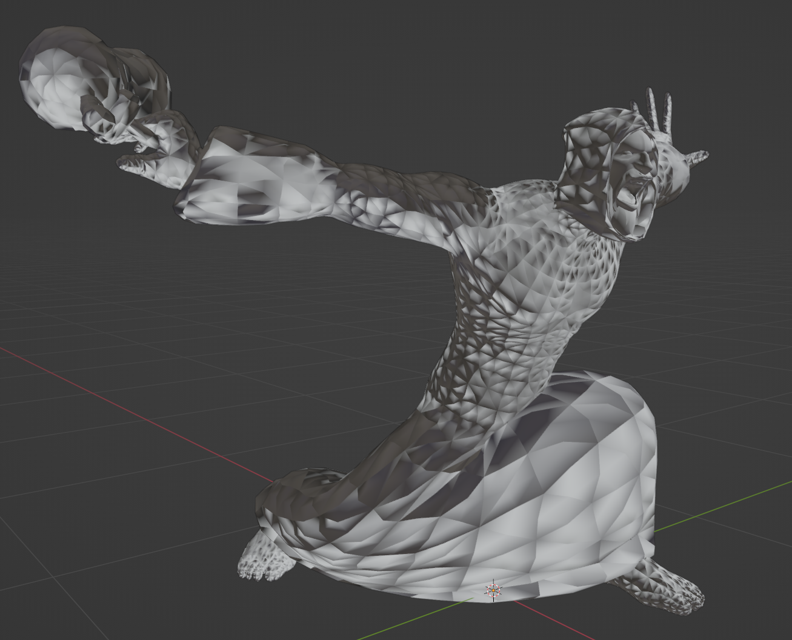Click the 3D cursor at the origin
Viewport: 792px width, 640px height.
pyautogui.click(x=494, y=590)
